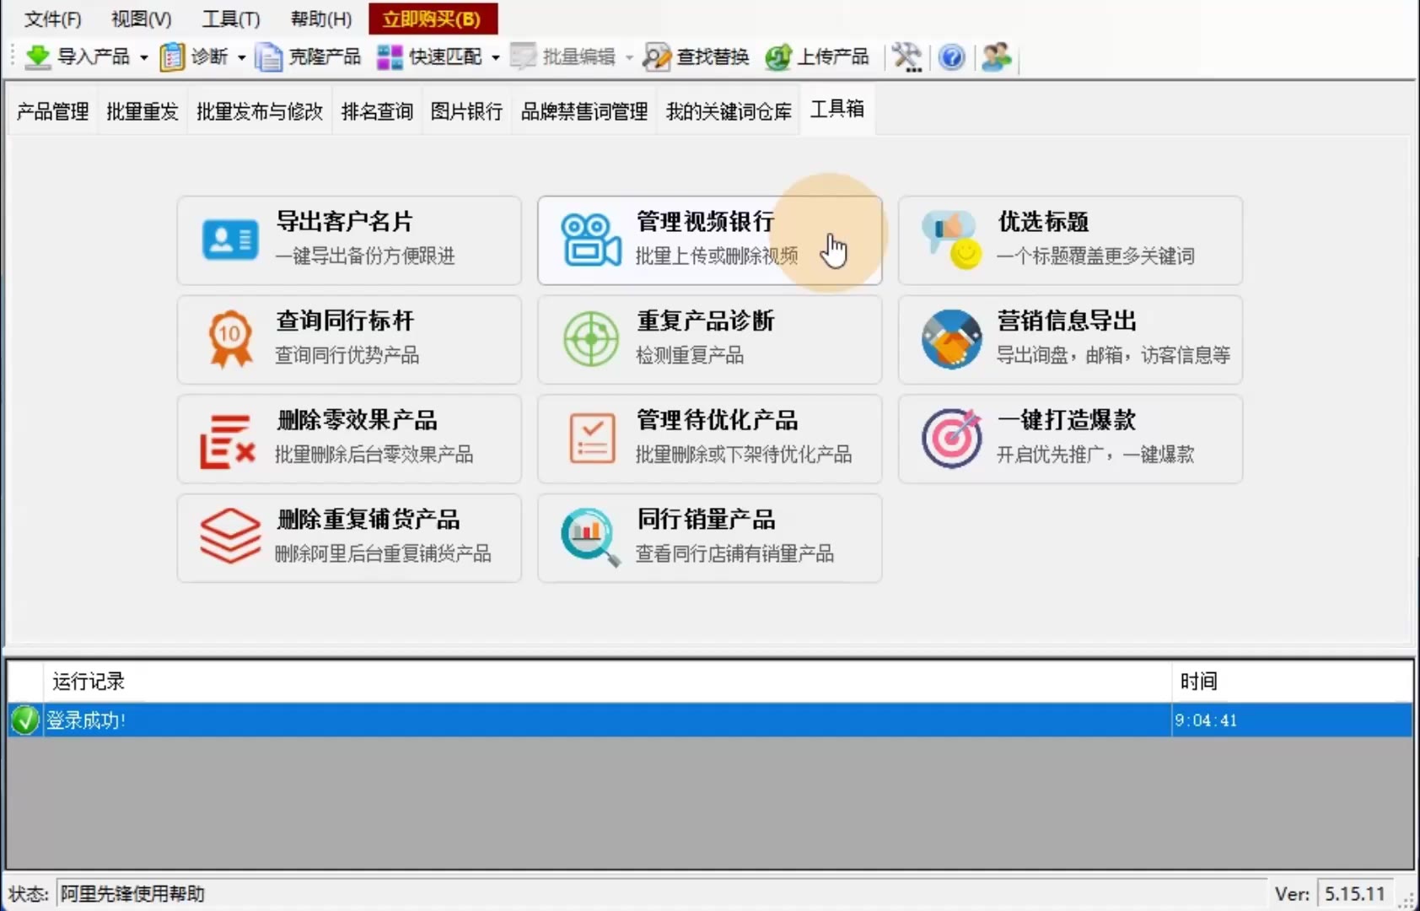The width and height of the screenshot is (1420, 911).
Task: Open the 视图(V) menu
Action: point(142,19)
